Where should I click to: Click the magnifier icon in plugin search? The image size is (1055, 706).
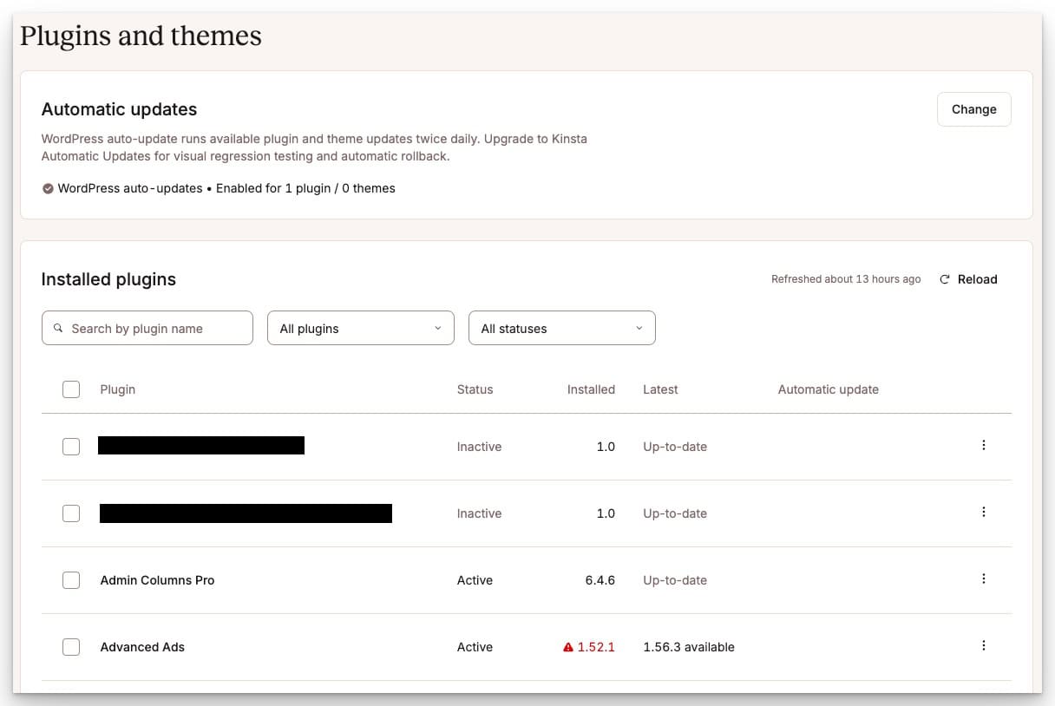[x=58, y=328]
